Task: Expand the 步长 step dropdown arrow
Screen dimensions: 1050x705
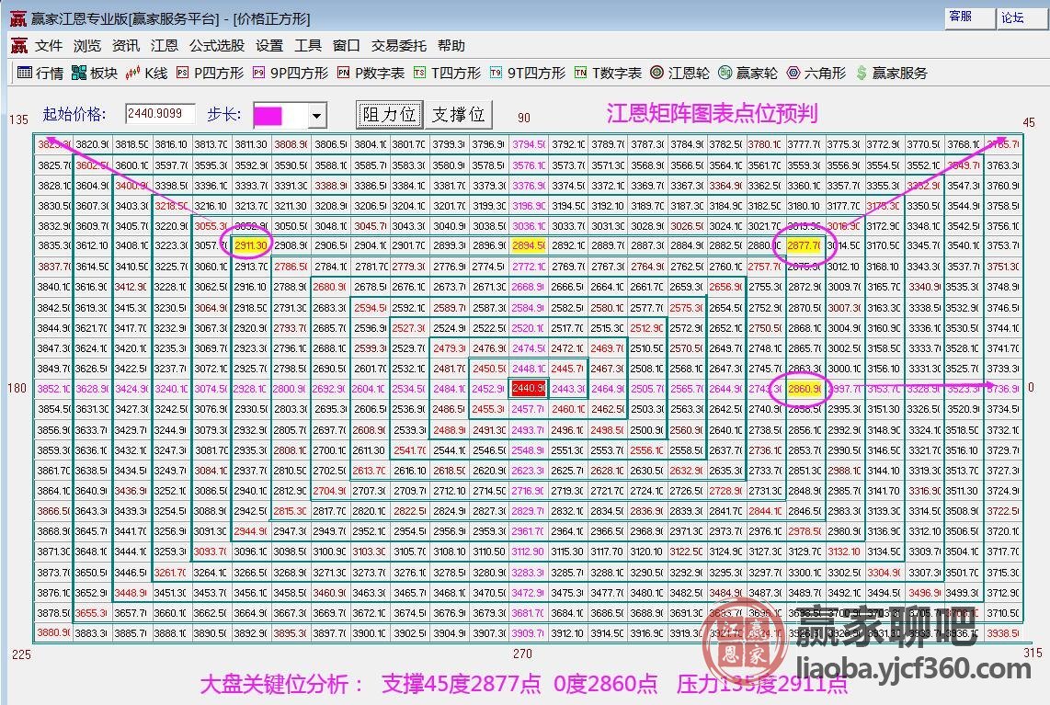Action: pos(316,116)
